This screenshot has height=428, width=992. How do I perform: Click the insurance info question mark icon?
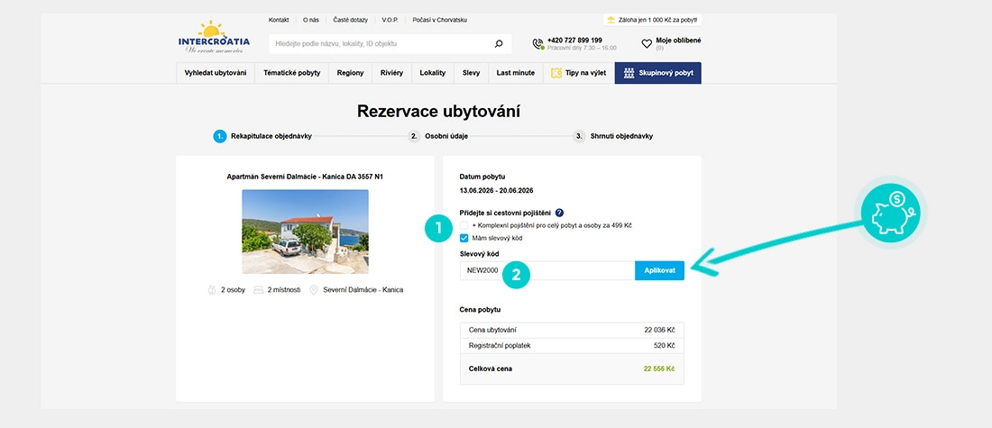point(559,213)
